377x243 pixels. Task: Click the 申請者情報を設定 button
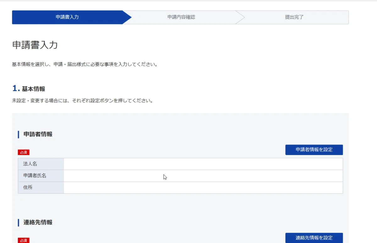314,150
